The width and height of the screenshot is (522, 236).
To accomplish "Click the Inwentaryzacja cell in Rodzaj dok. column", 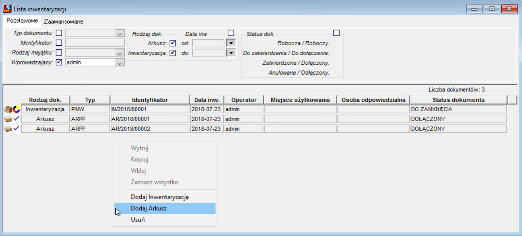I will [x=45, y=109].
